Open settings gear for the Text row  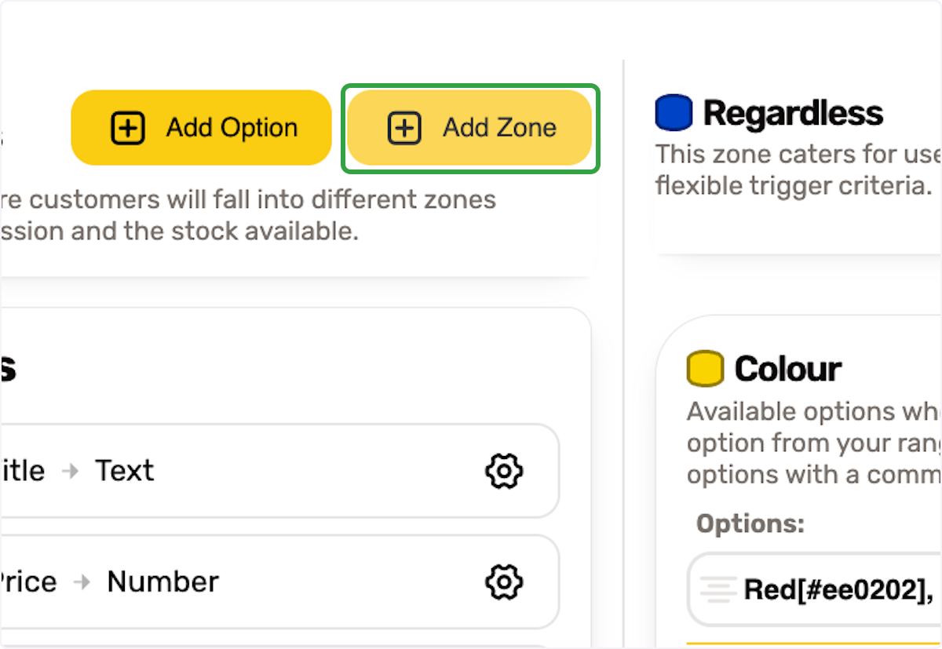(x=503, y=471)
